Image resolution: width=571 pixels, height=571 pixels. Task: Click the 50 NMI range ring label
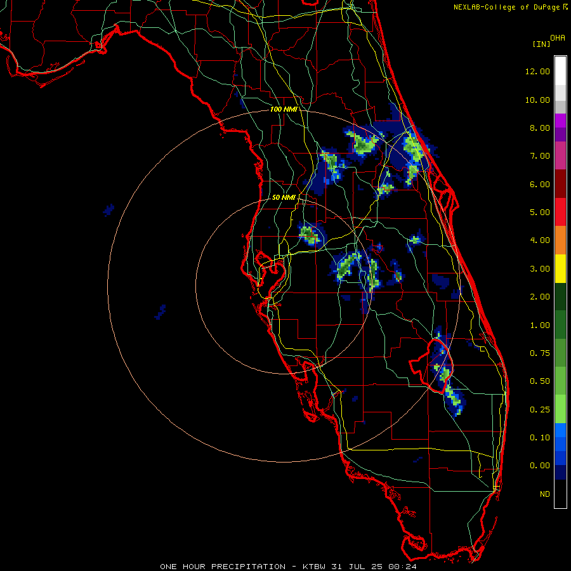click(x=284, y=197)
